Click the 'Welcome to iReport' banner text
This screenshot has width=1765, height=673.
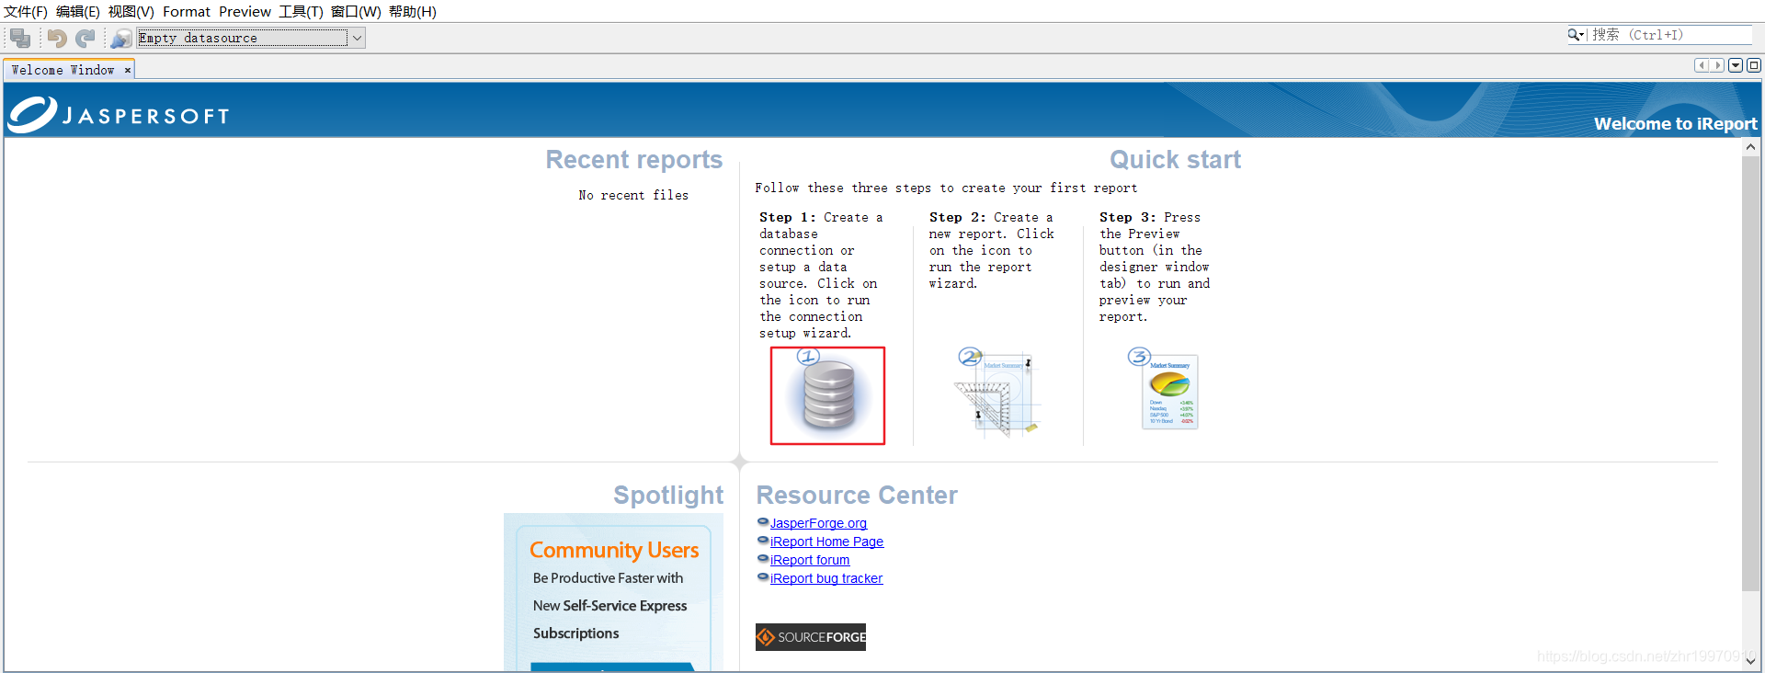1675,124
